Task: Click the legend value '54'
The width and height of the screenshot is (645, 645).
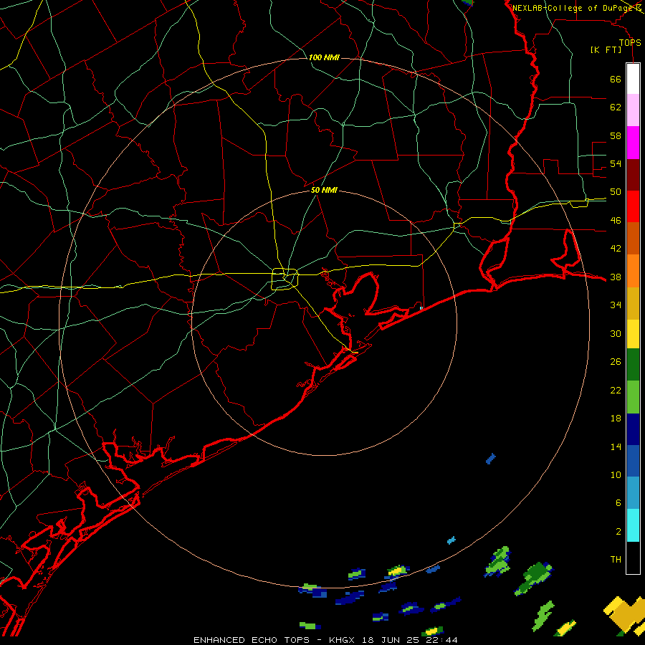Action: 616,163
